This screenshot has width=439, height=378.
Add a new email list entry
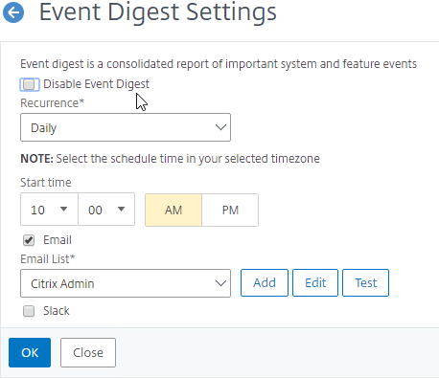pyautogui.click(x=265, y=282)
